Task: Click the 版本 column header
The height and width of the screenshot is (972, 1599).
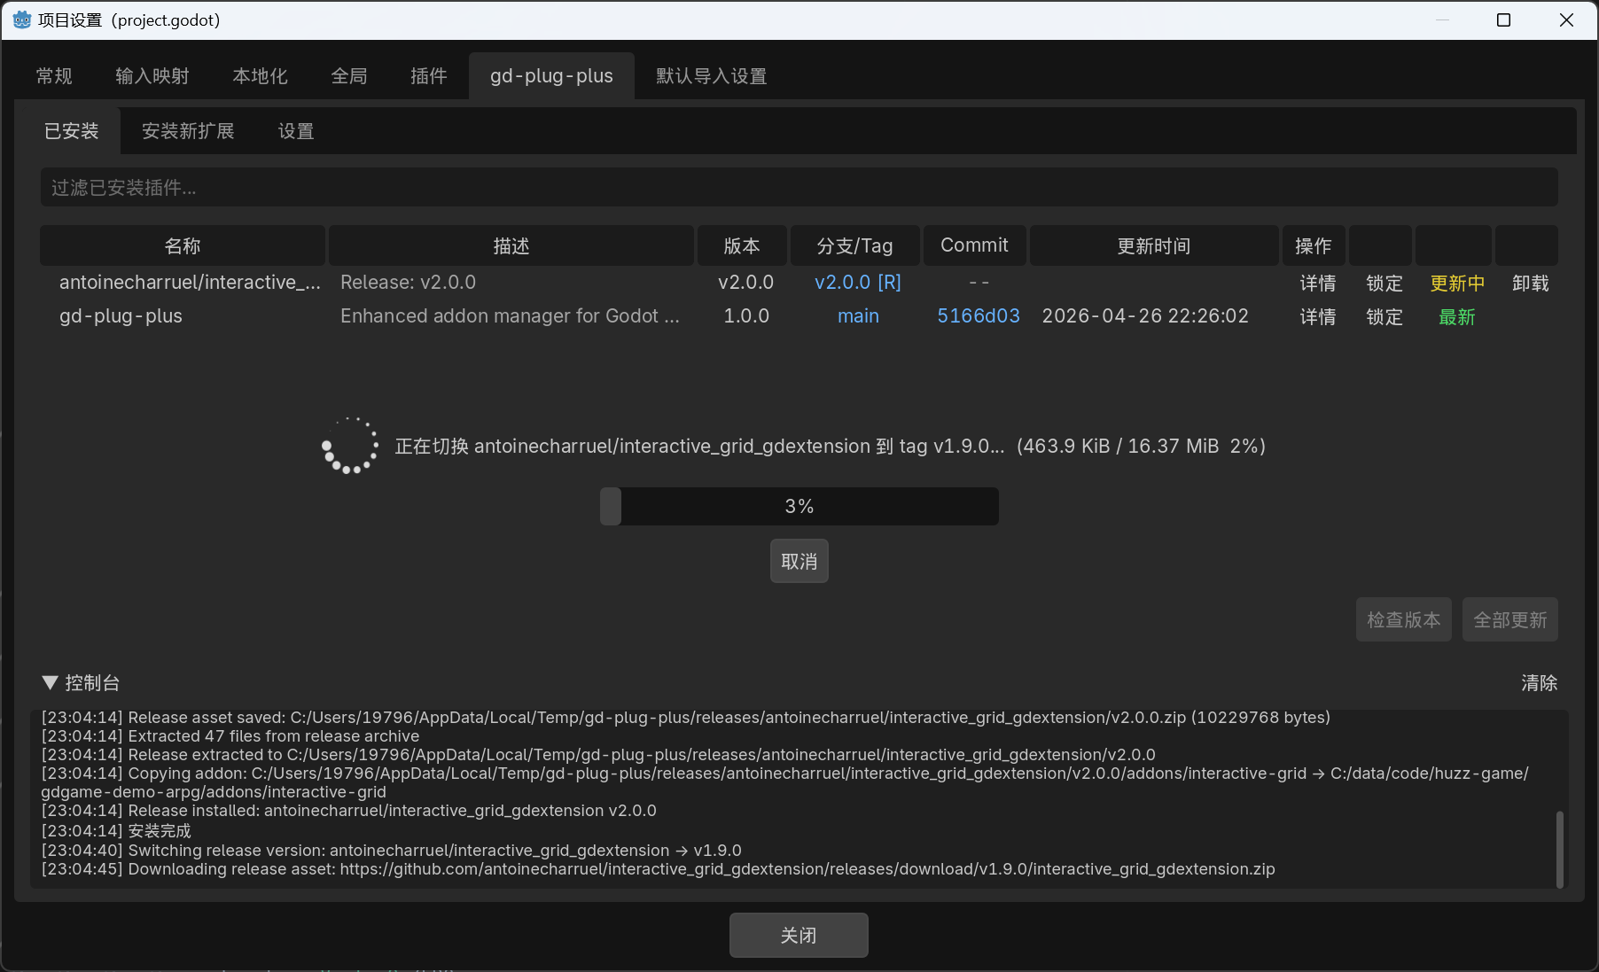Action: (x=742, y=245)
